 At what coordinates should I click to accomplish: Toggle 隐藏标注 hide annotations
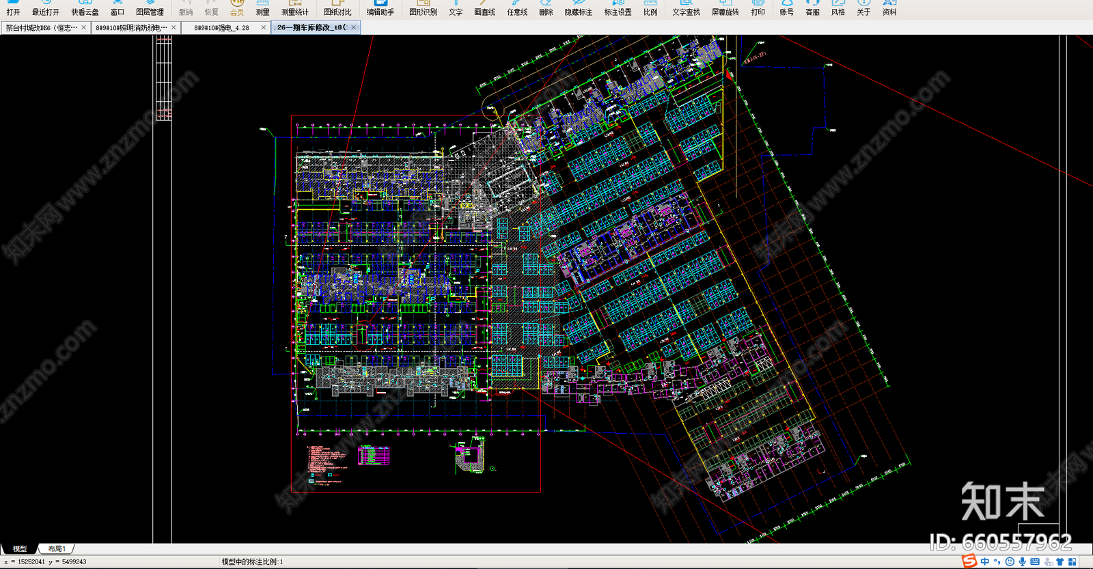pos(578,8)
